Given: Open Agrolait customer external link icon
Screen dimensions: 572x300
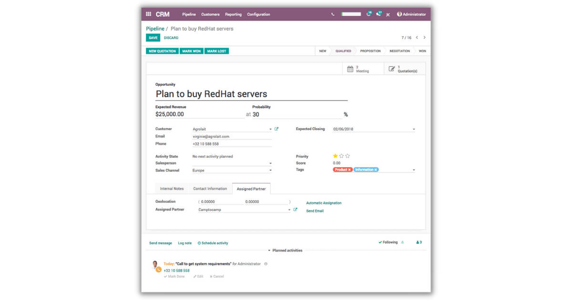Looking at the screenshot, I should 276,129.
